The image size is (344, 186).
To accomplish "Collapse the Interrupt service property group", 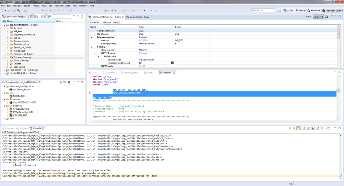I will (x=92, y=37).
